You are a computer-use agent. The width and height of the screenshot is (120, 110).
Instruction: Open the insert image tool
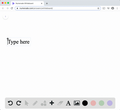(x=77, y=103)
